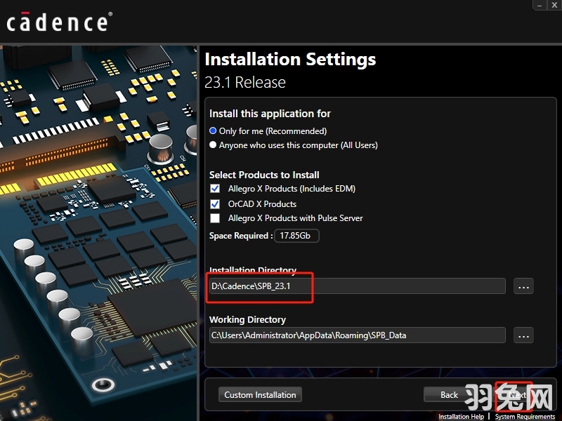
Task: Uncheck OrCAD X Products
Action: tap(214, 203)
